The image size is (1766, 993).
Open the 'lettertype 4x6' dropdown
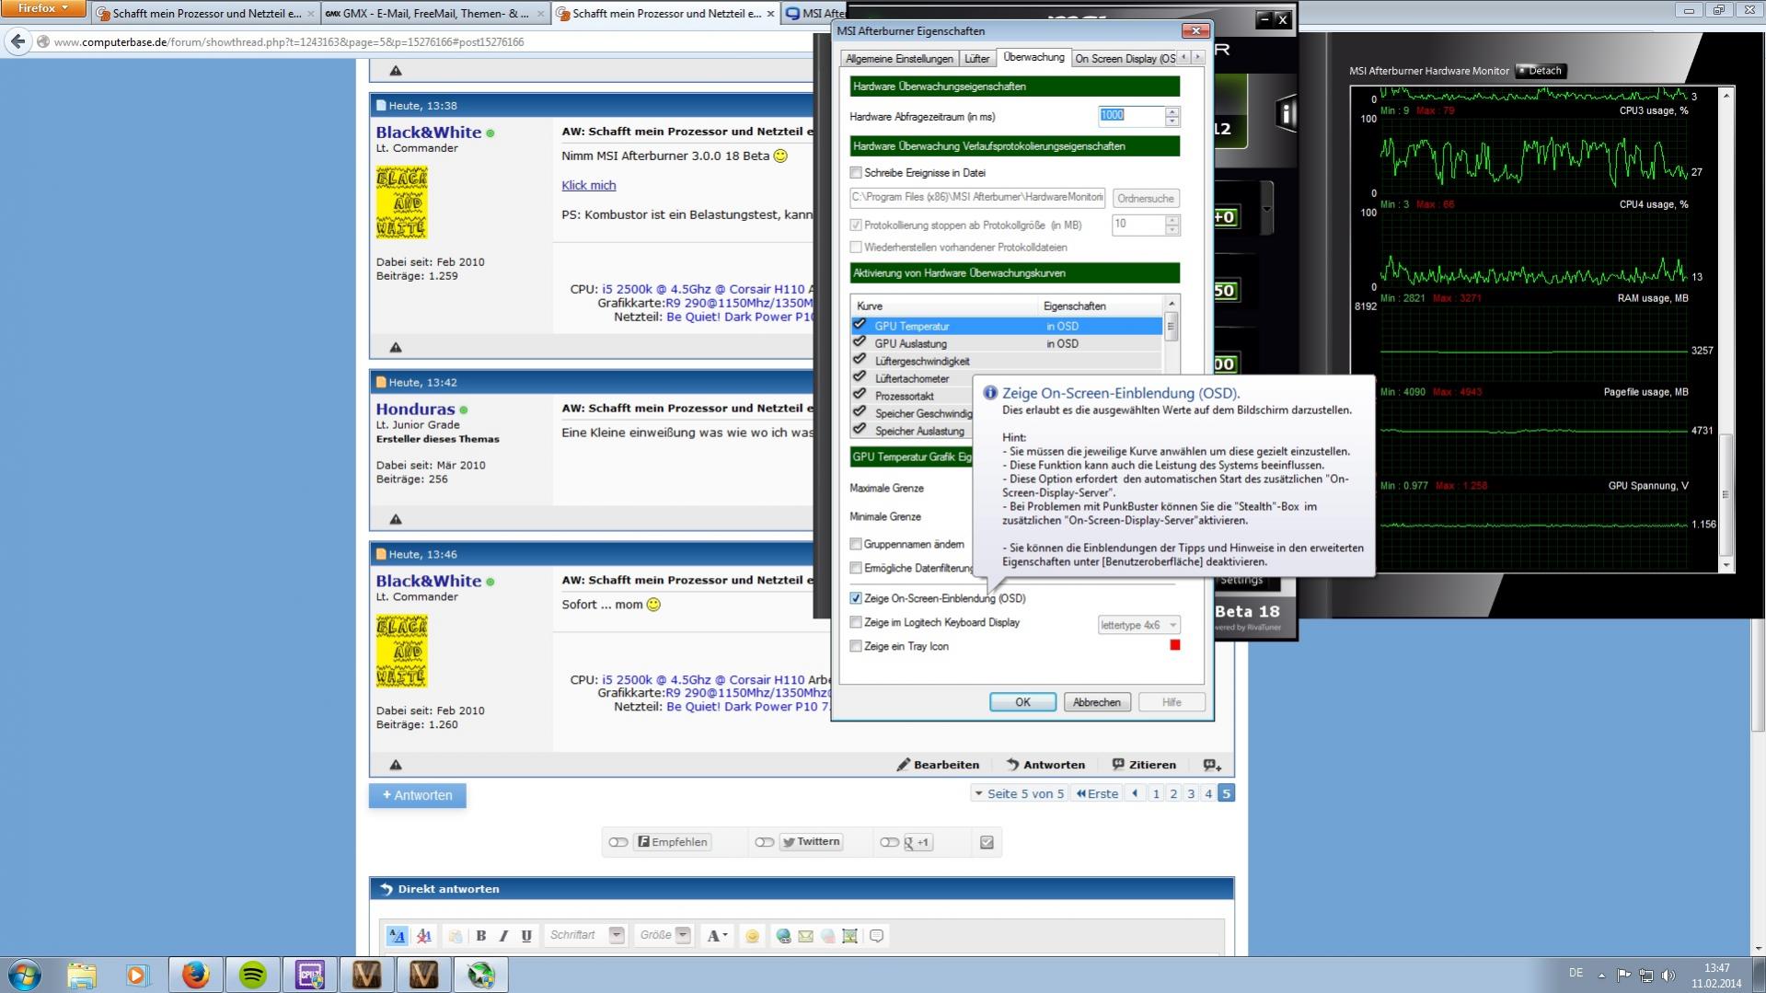[1138, 625]
